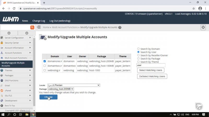The width and height of the screenshot is (209, 117).
Task: Click the Account Information sidebar icon
Action: pyautogui.click(x=2, y=48)
